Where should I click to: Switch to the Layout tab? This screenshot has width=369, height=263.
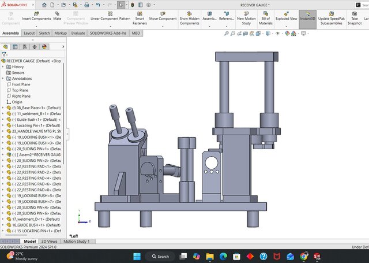pyautogui.click(x=29, y=34)
